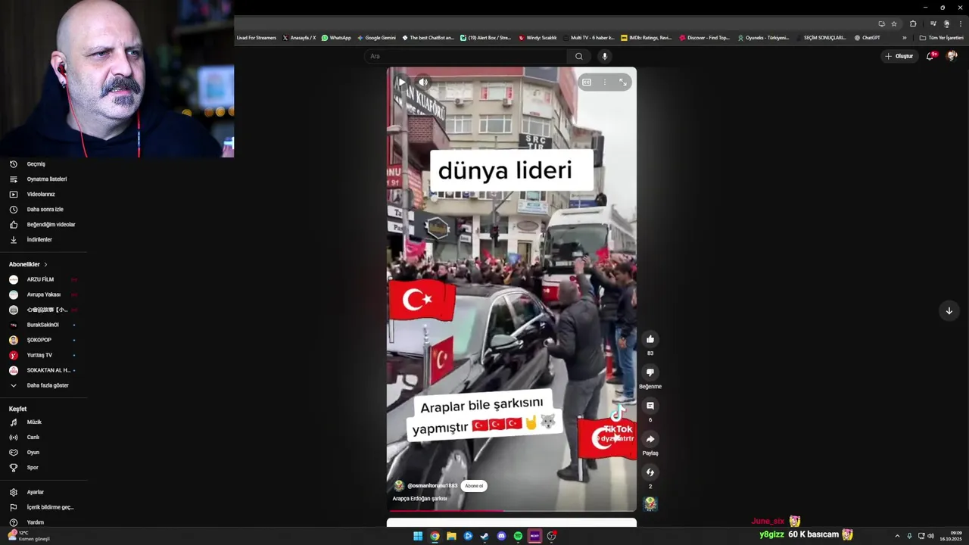This screenshot has width=969, height=545.
Task: Open the Shorts comments
Action: tap(650, 406)
